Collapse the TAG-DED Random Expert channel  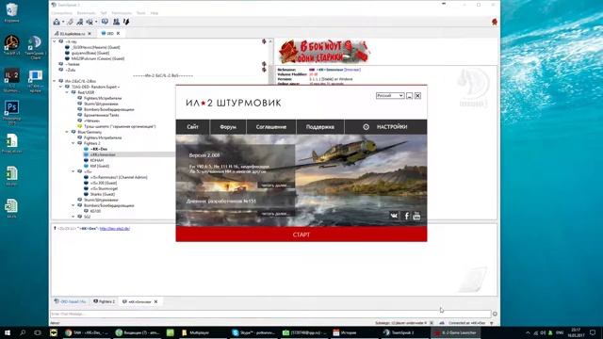[60, 87]
